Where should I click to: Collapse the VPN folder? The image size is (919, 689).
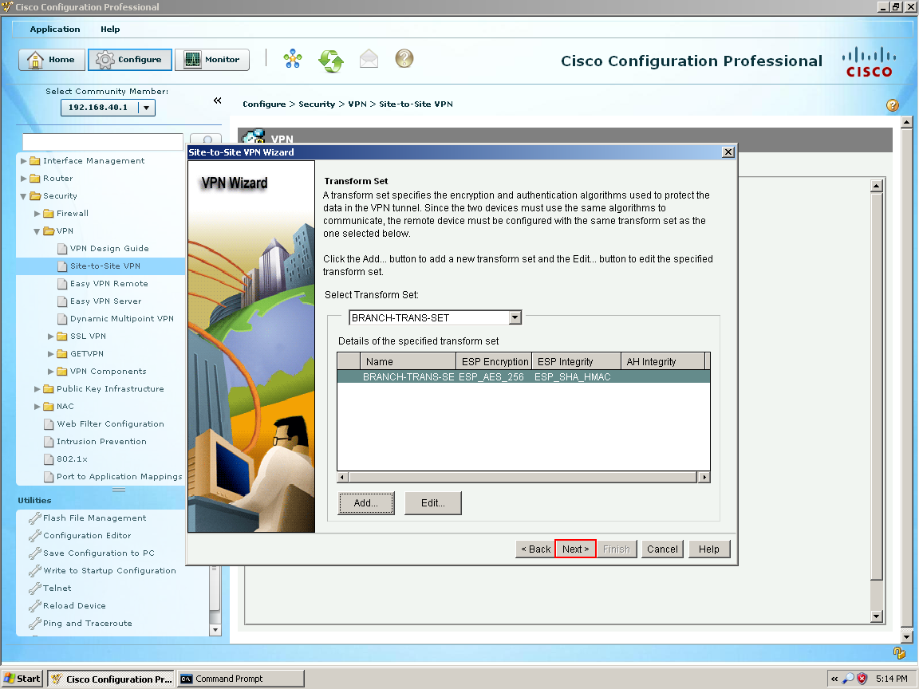37,230
